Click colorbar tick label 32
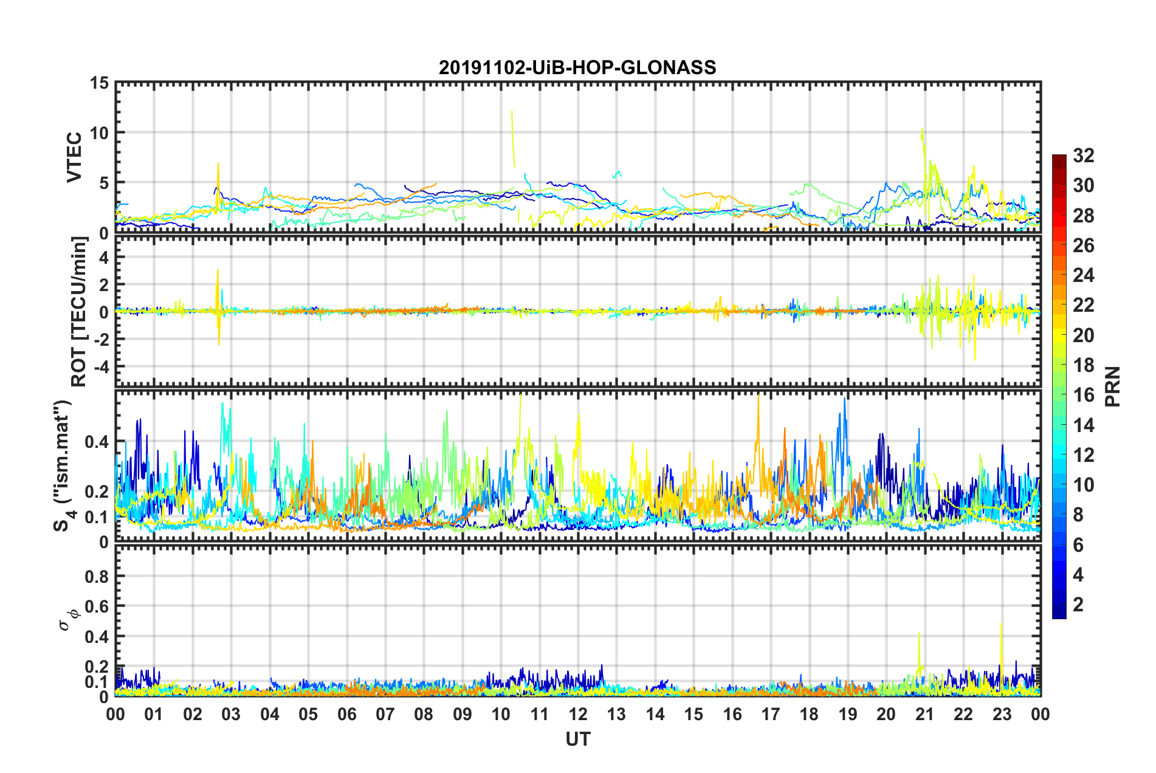The width and height of the screenshot is (1156, 773). tap(1083, 156)
